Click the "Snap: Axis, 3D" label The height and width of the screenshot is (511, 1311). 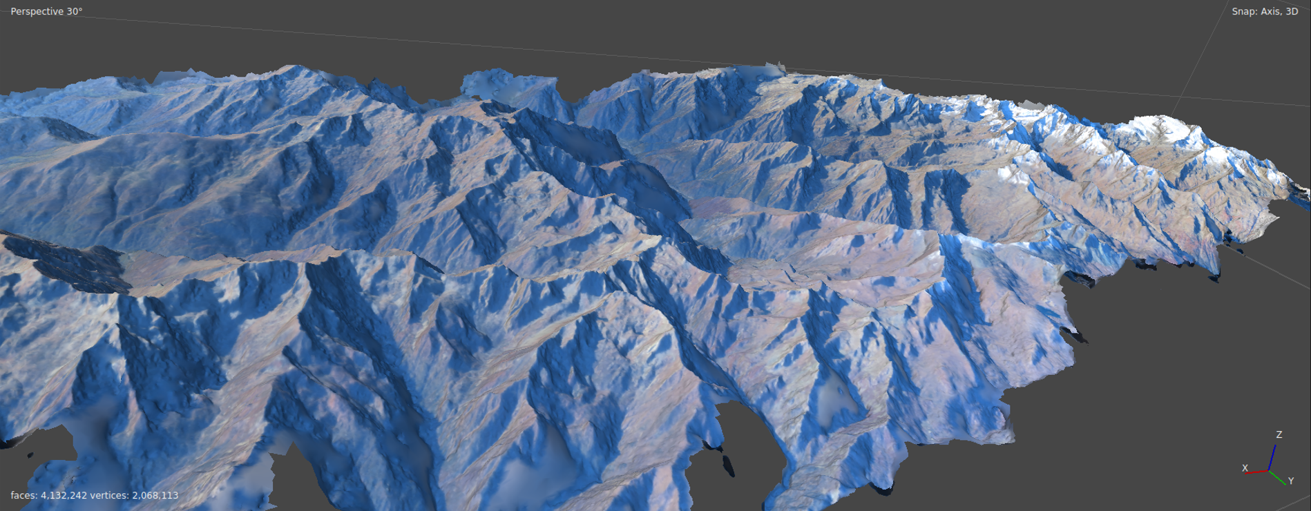coord(1265,12)
